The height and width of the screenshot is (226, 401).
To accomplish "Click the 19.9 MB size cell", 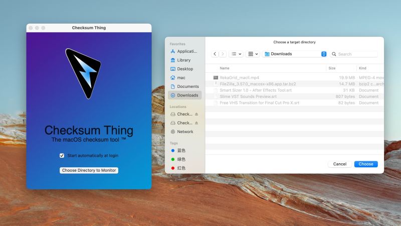I will pos(347,78).
